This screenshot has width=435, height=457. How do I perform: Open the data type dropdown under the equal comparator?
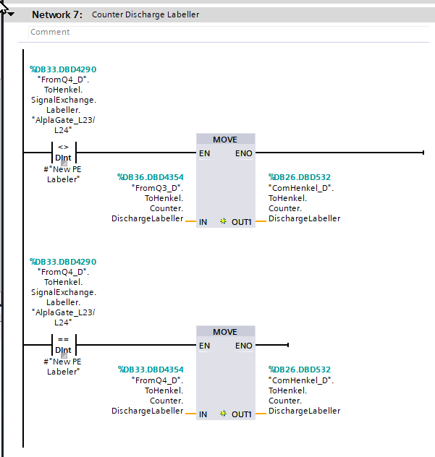pos(64,356)
